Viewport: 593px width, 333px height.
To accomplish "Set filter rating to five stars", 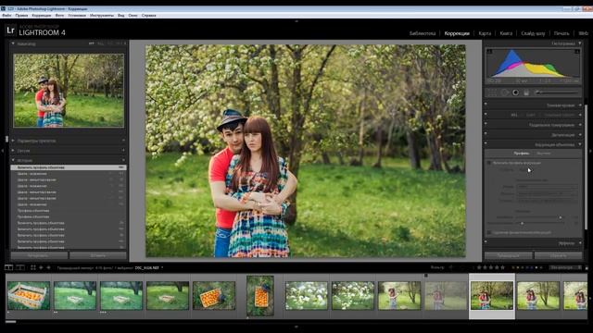I will pos(502,267).
